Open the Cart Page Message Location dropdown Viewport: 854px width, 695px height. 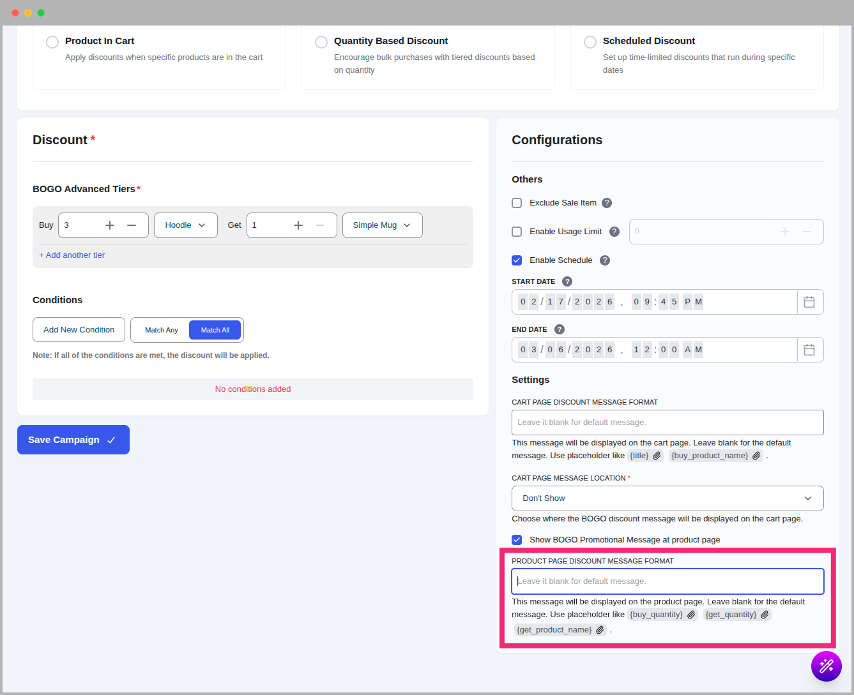(x=667, y=498)
